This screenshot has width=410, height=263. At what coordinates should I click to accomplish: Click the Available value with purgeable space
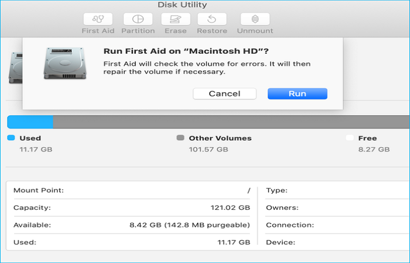tap(190, 224)
